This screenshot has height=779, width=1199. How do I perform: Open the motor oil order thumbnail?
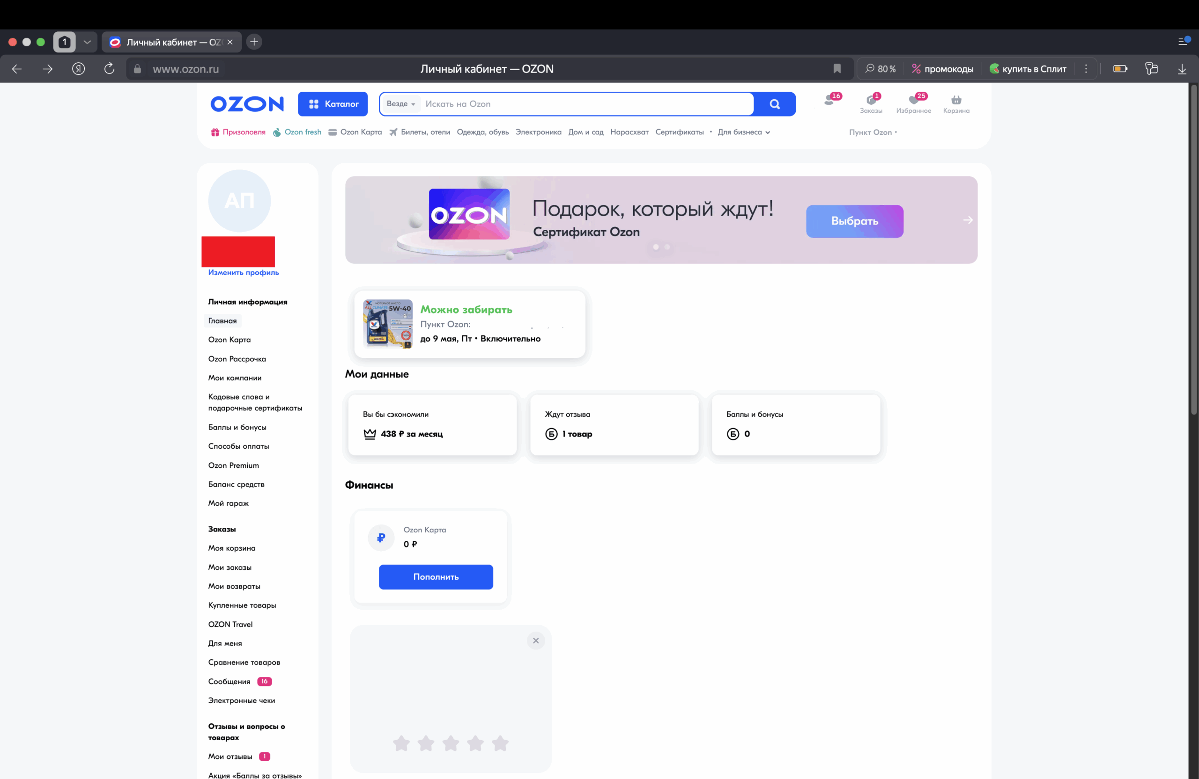pyautogui.click(x=387, y=324)
